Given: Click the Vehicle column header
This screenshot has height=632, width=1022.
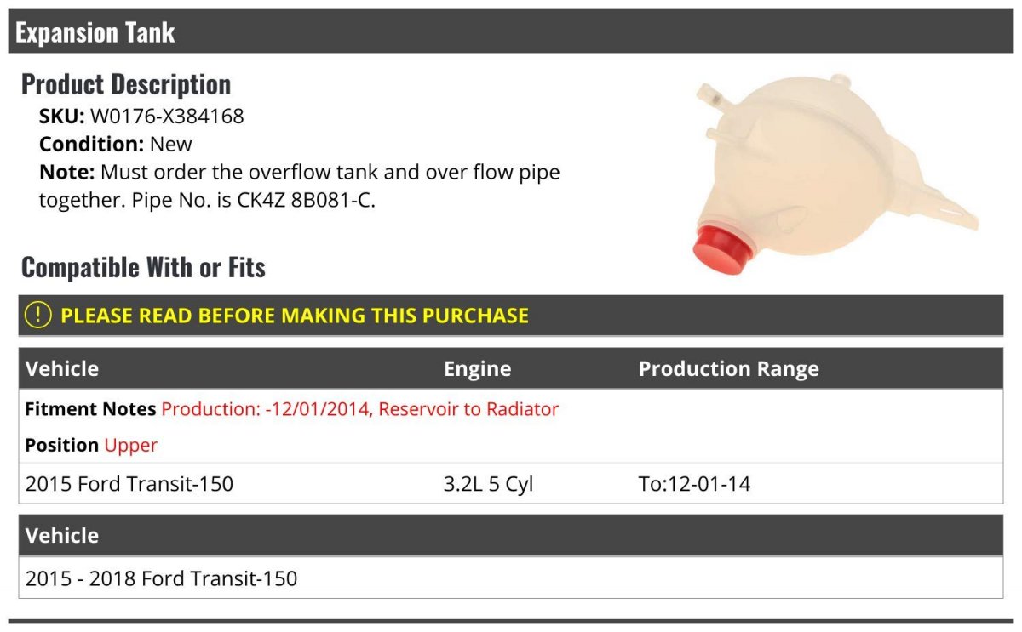Looking at the screenshot, I should [x=62, y=368].
